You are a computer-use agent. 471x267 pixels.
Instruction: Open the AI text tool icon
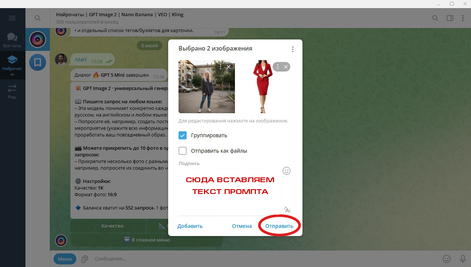287,210
